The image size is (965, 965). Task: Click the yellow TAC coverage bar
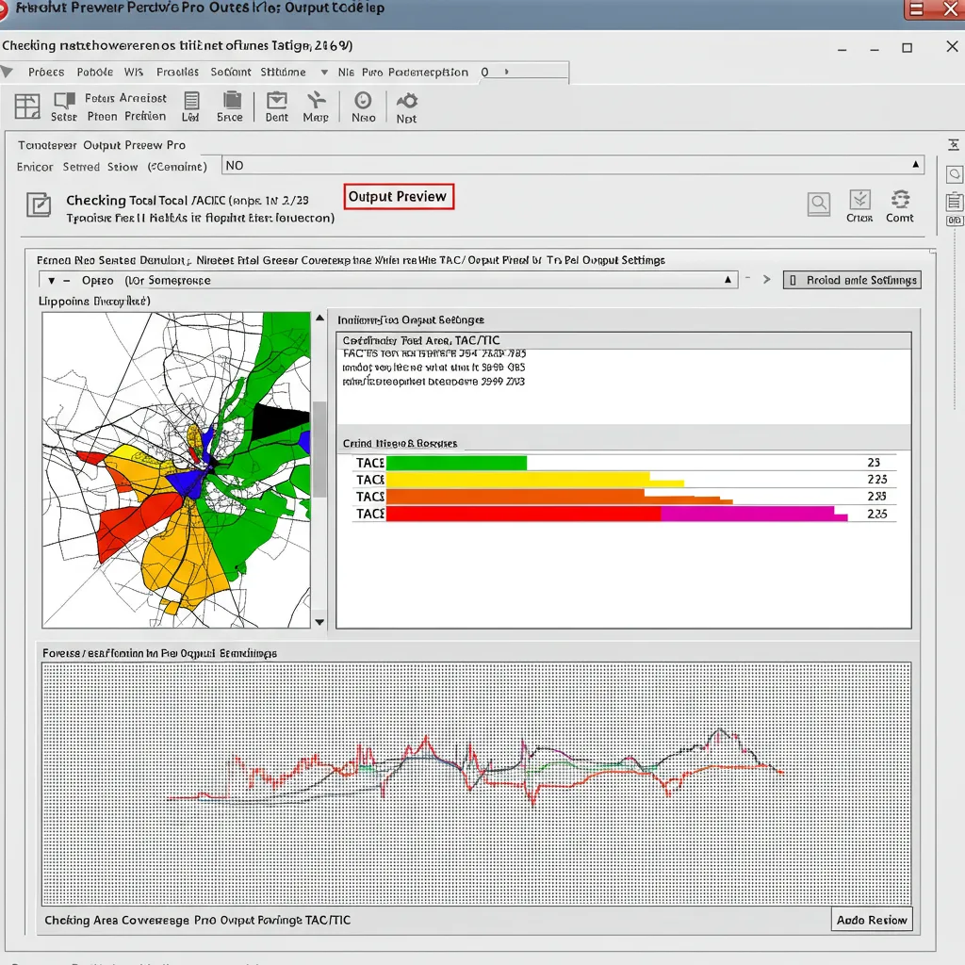[x=534, y=480]
